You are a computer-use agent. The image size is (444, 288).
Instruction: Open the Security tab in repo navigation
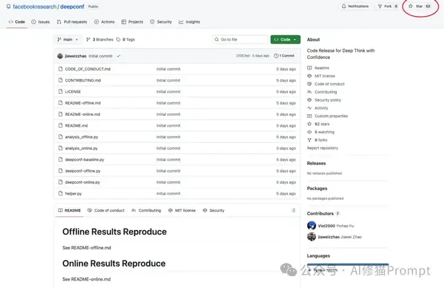(161, 22)
